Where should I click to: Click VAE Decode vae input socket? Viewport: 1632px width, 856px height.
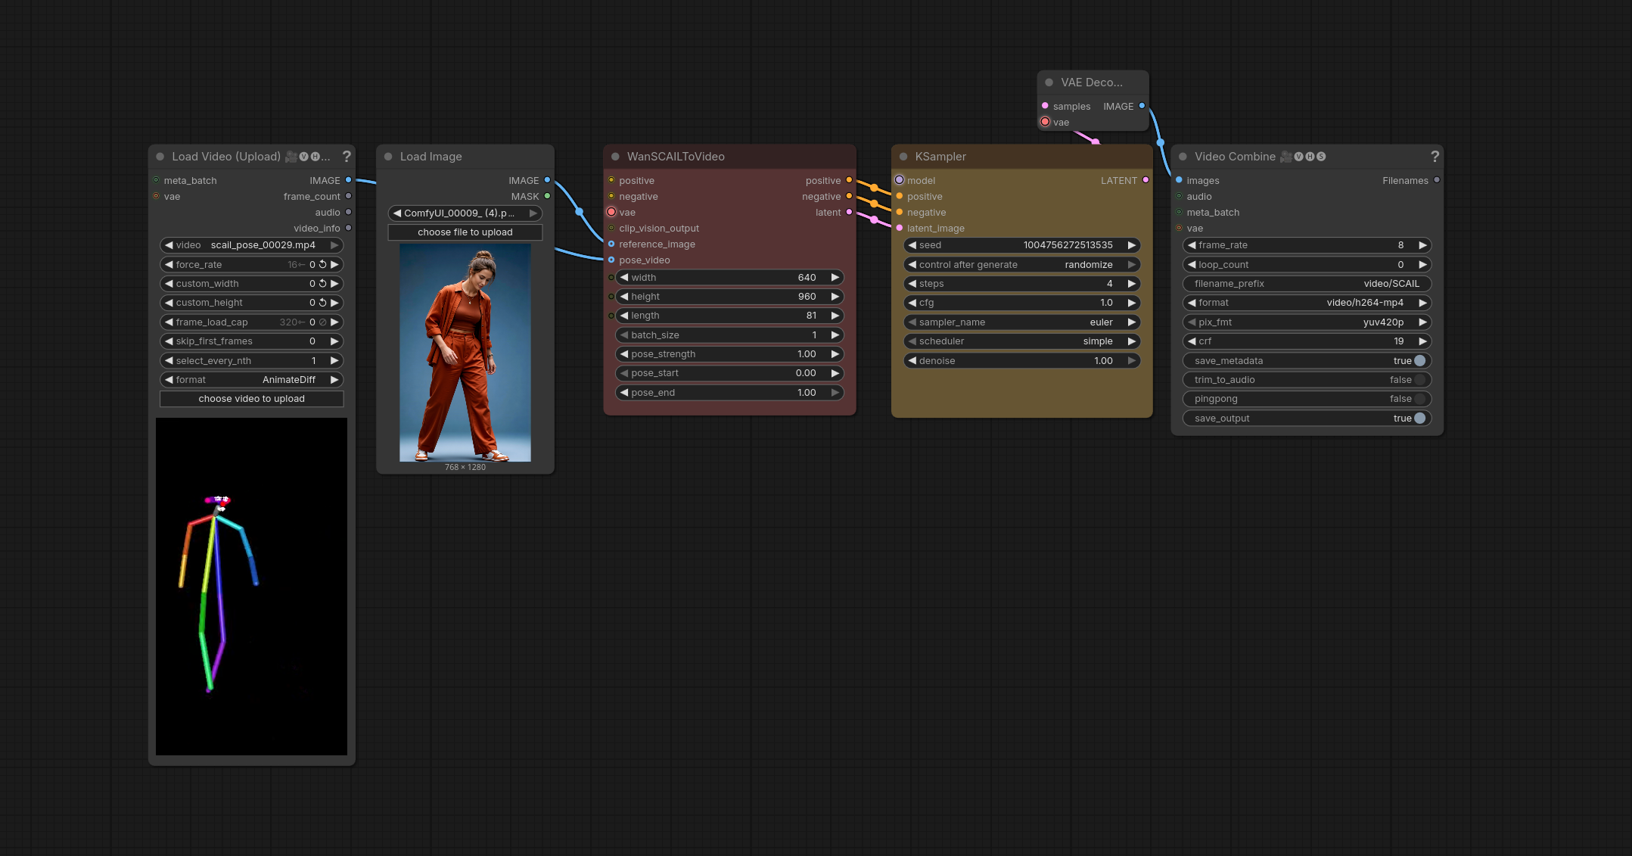(1045, 122)
